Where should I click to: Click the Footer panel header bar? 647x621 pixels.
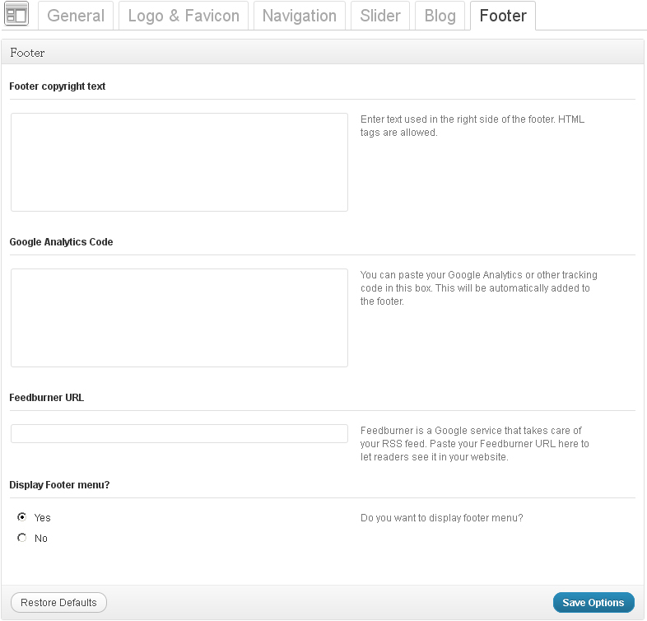point(323,53)
